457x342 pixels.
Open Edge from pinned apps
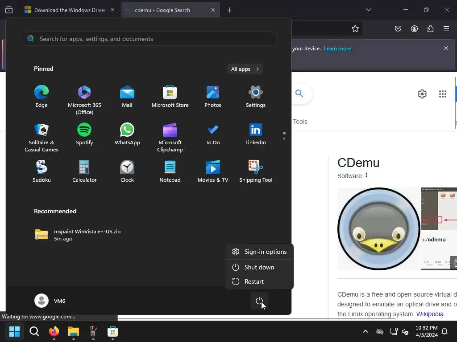[x=42, y=97]
